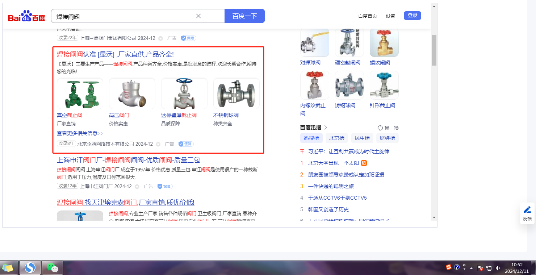
Task: Open 百度首页 link in header
Action: [x=367, y=16]
